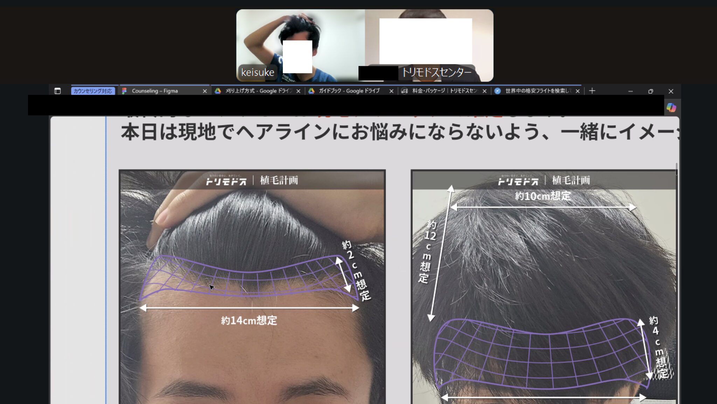Close the 刈り上げ方式 Google Drive tab
This screenshot has width=717, height=404.
(298, 91)
